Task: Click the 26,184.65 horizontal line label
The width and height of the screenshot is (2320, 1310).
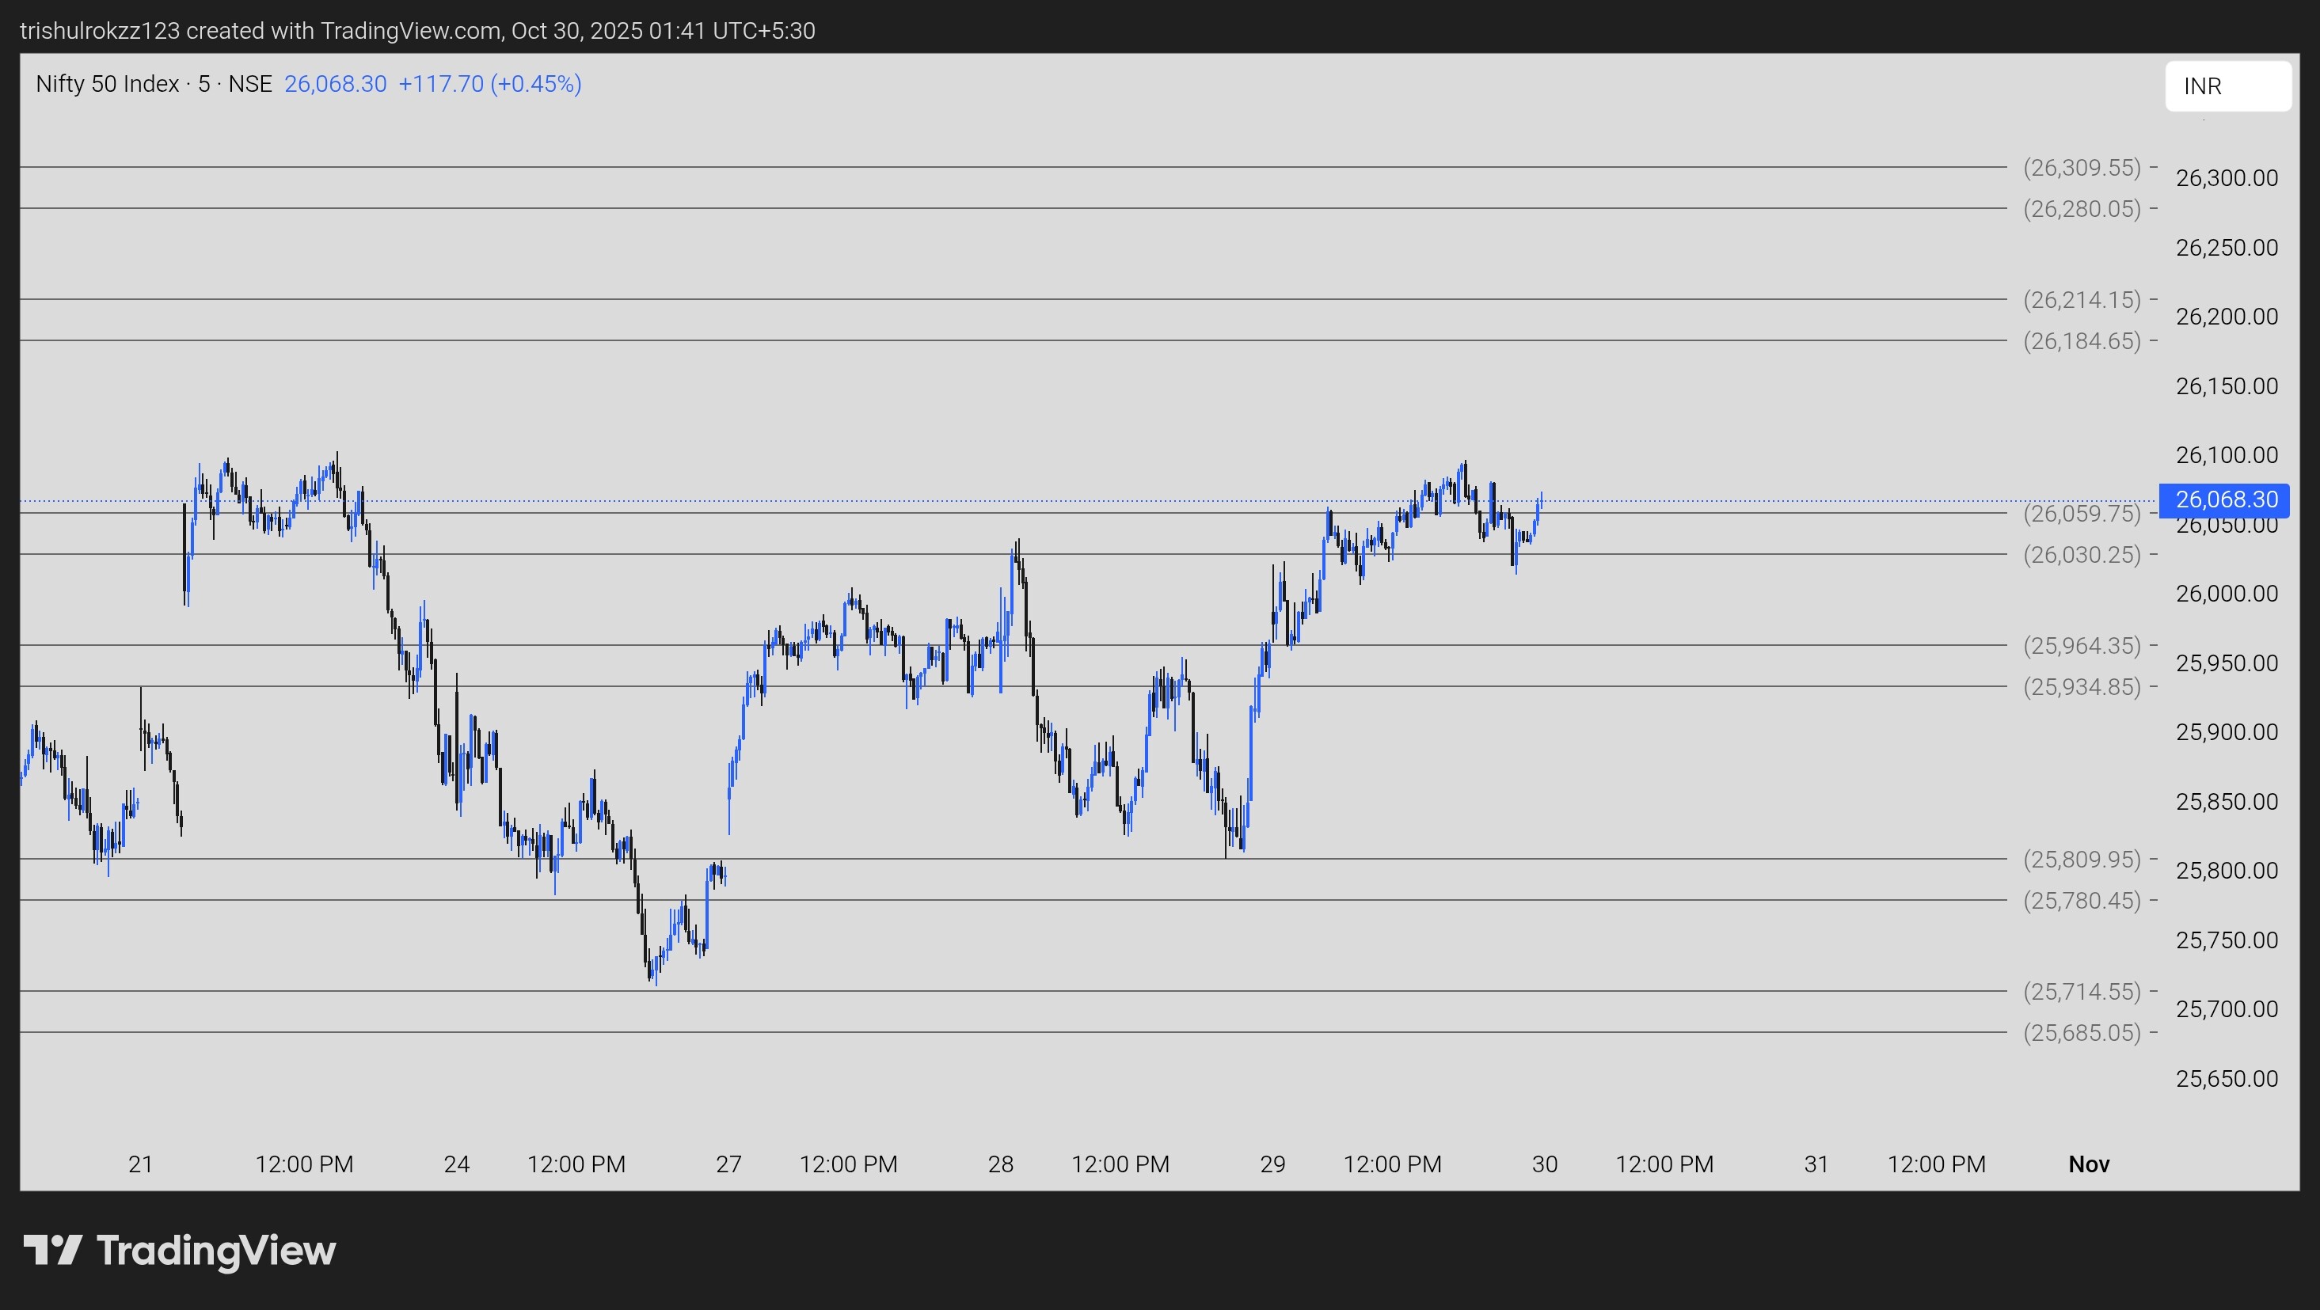Action: pos(2082,341)
